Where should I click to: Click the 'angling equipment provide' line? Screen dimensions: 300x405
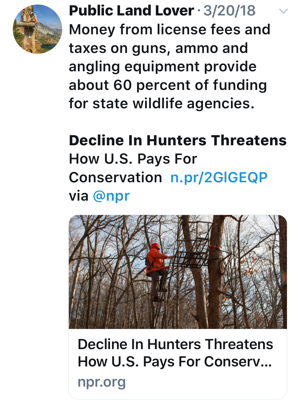(x=163, y=67)
